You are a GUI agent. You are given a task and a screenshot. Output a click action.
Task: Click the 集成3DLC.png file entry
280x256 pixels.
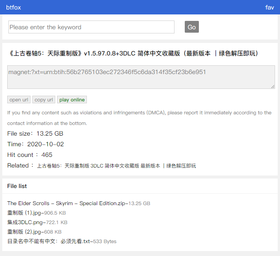(37, 222)
